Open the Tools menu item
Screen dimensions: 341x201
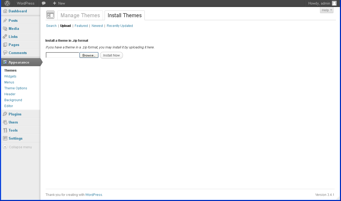coord(13,130)
